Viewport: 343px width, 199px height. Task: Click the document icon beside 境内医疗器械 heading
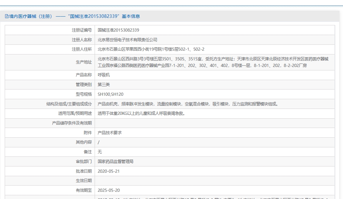click(7, 16)
